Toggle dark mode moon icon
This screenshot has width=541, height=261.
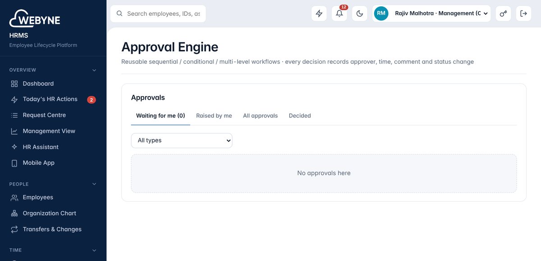360,13
